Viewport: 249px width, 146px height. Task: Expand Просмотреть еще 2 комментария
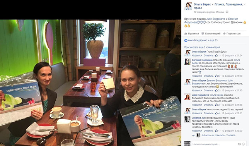(x=202, y=47)
